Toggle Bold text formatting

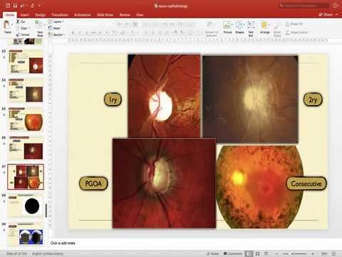coord(73,32)
